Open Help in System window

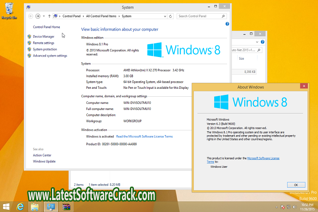pyautogui.click(x=227, y=24)
